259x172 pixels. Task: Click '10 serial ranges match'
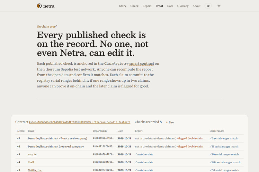(x=224, y=154)
